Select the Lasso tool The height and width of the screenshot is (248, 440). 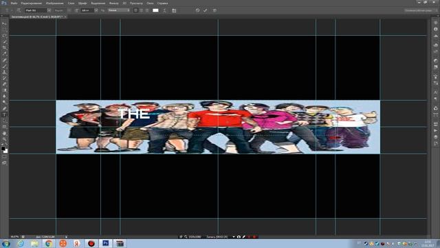[4, 36]
